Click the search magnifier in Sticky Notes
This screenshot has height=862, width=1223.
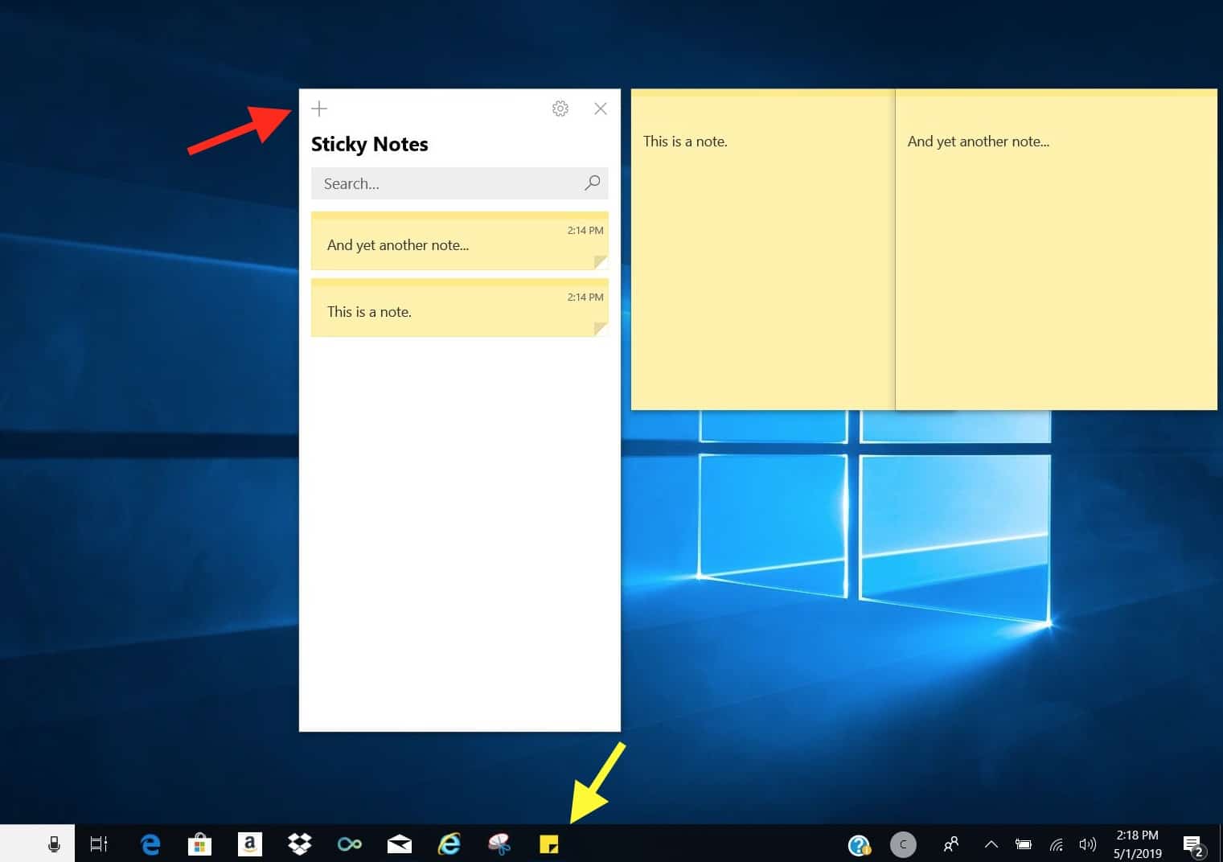click(592, 183)
